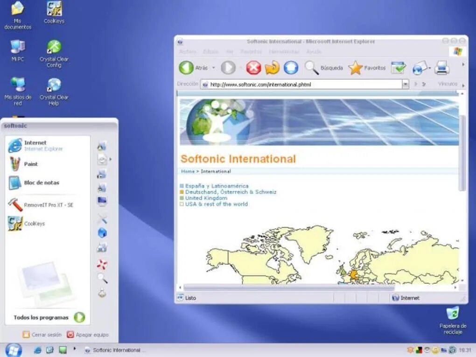The width and height of the screenshot is (476, 357).
Task: Open the Favoritos menu in menu bar
Action: pyautogui.click(x=251, y=52)
